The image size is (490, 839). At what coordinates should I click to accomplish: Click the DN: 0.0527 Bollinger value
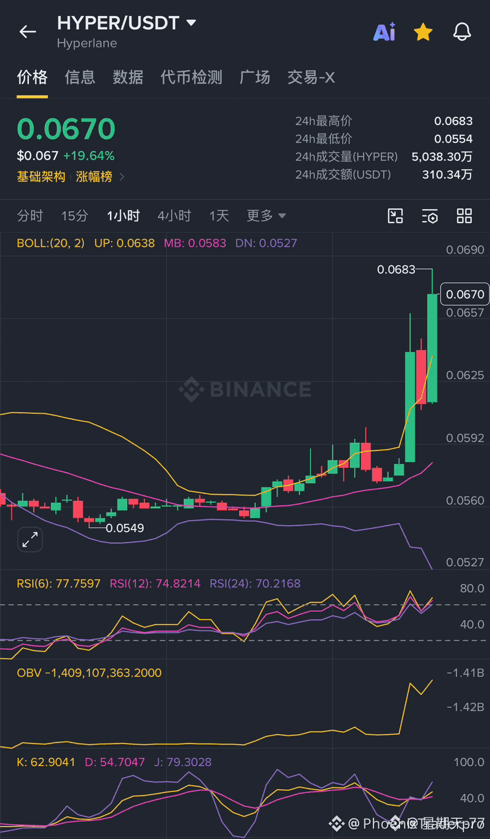pos(266,243)
